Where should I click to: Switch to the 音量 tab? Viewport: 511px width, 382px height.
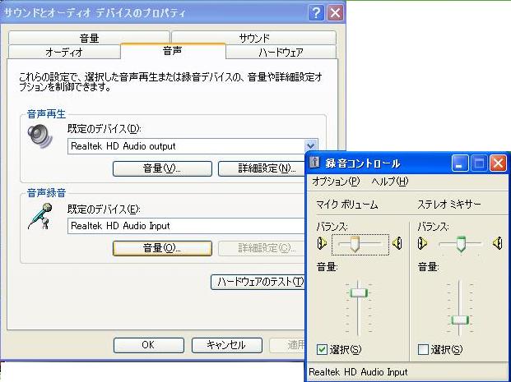click(x=89, y=38)
